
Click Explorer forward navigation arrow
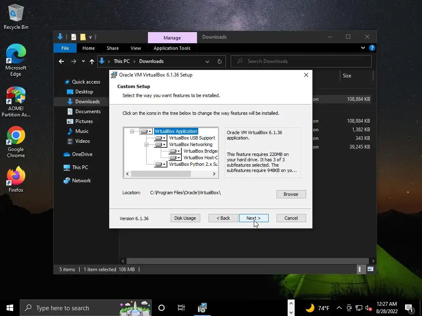point(73,61)
